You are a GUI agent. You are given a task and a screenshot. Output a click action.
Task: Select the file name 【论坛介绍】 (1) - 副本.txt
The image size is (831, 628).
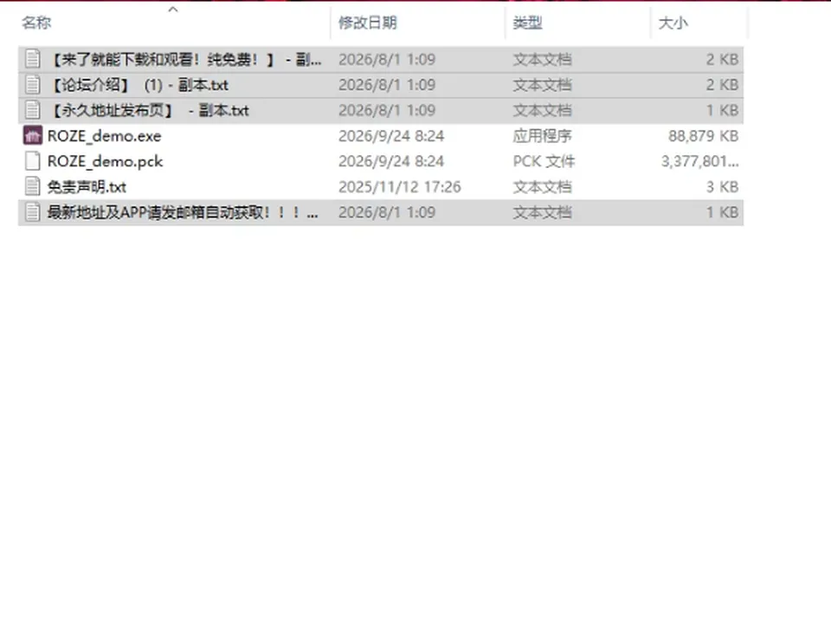coord(138,85)
